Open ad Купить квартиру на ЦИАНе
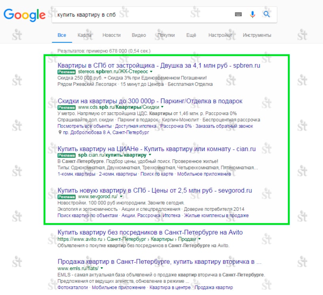 [157, 149]
